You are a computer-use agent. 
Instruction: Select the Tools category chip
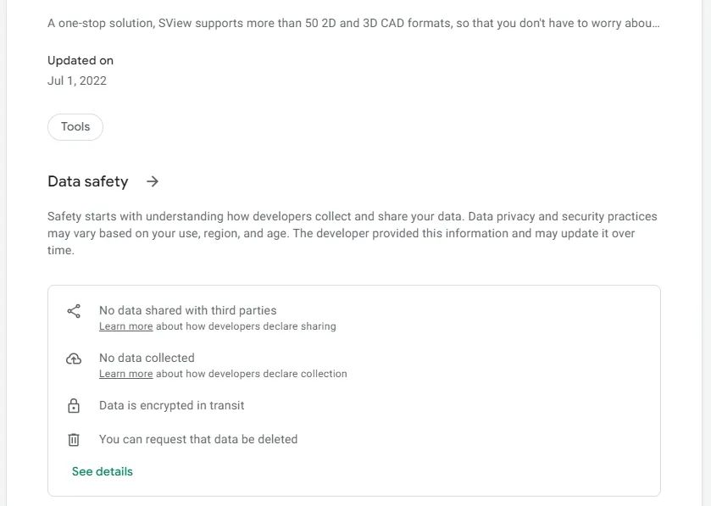[x=75, y=127]
